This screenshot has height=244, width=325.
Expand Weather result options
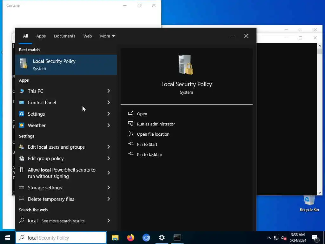click(x=109, y=125)
